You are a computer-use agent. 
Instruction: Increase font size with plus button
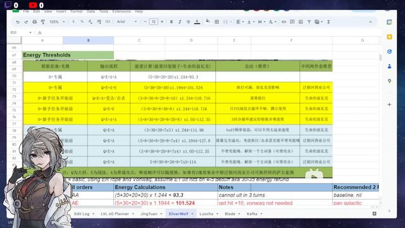tap(162, 22)
